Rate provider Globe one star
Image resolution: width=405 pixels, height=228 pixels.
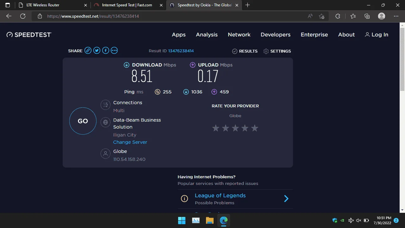coord(216,128)
